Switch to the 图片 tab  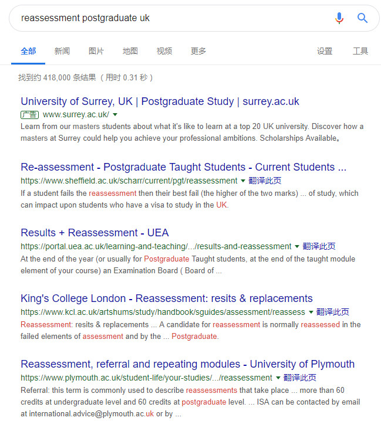(x=96, y=51)
